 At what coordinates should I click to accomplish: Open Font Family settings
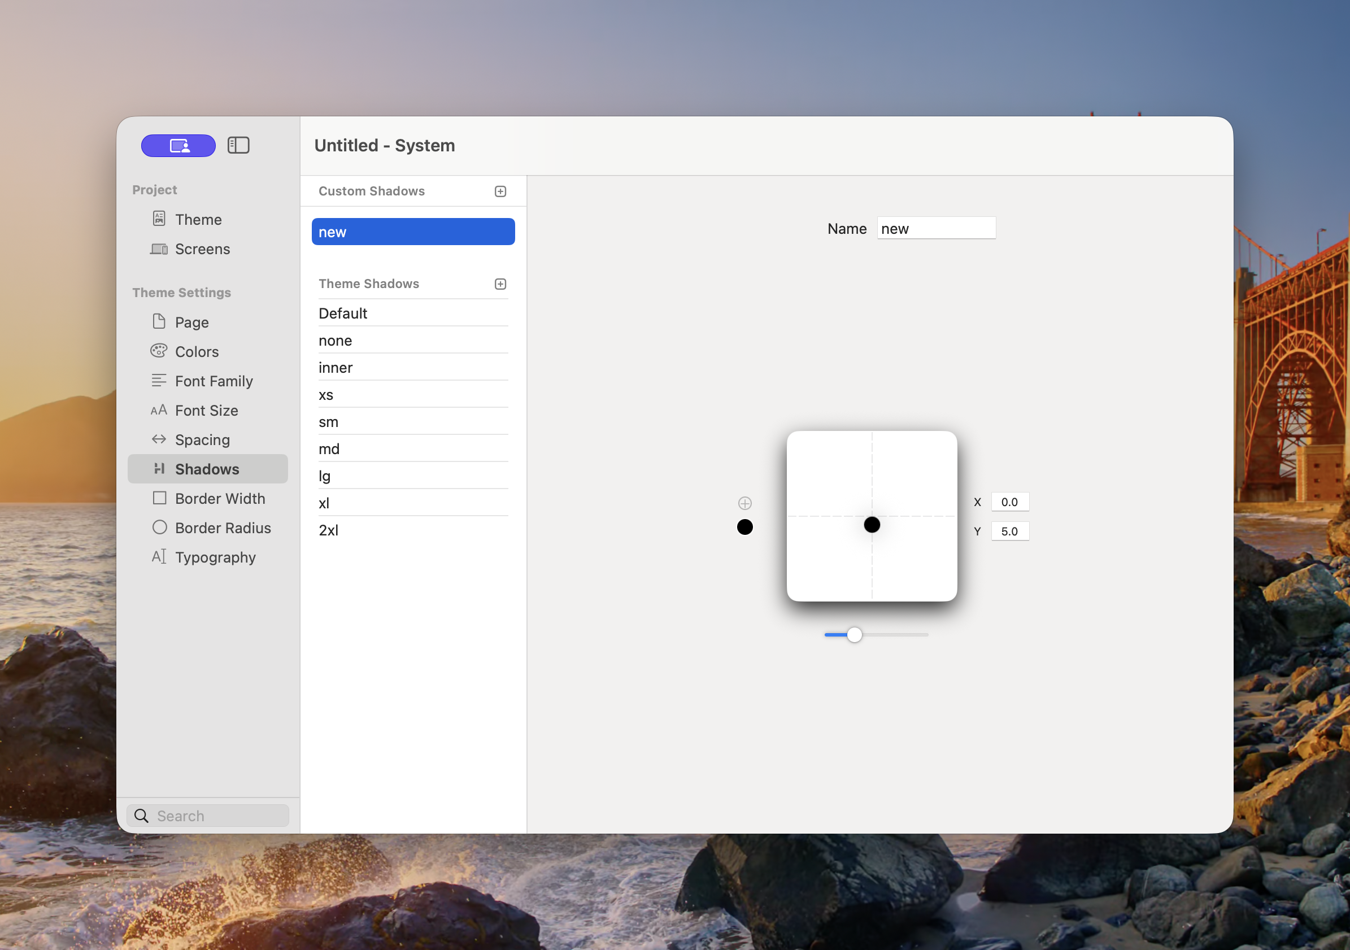coord(207,380)
